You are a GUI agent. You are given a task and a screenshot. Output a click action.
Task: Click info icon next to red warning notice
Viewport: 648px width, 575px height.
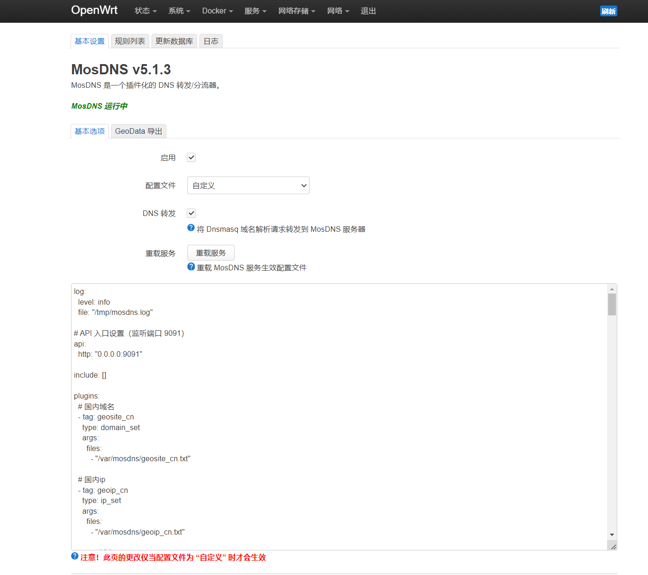pyautogui.click(x=74, y=556)
